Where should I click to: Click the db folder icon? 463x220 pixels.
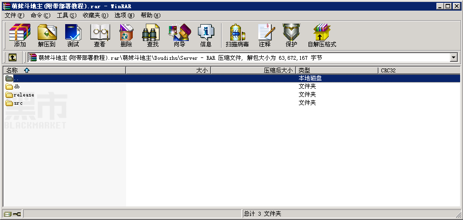click(x=9, y=87)
